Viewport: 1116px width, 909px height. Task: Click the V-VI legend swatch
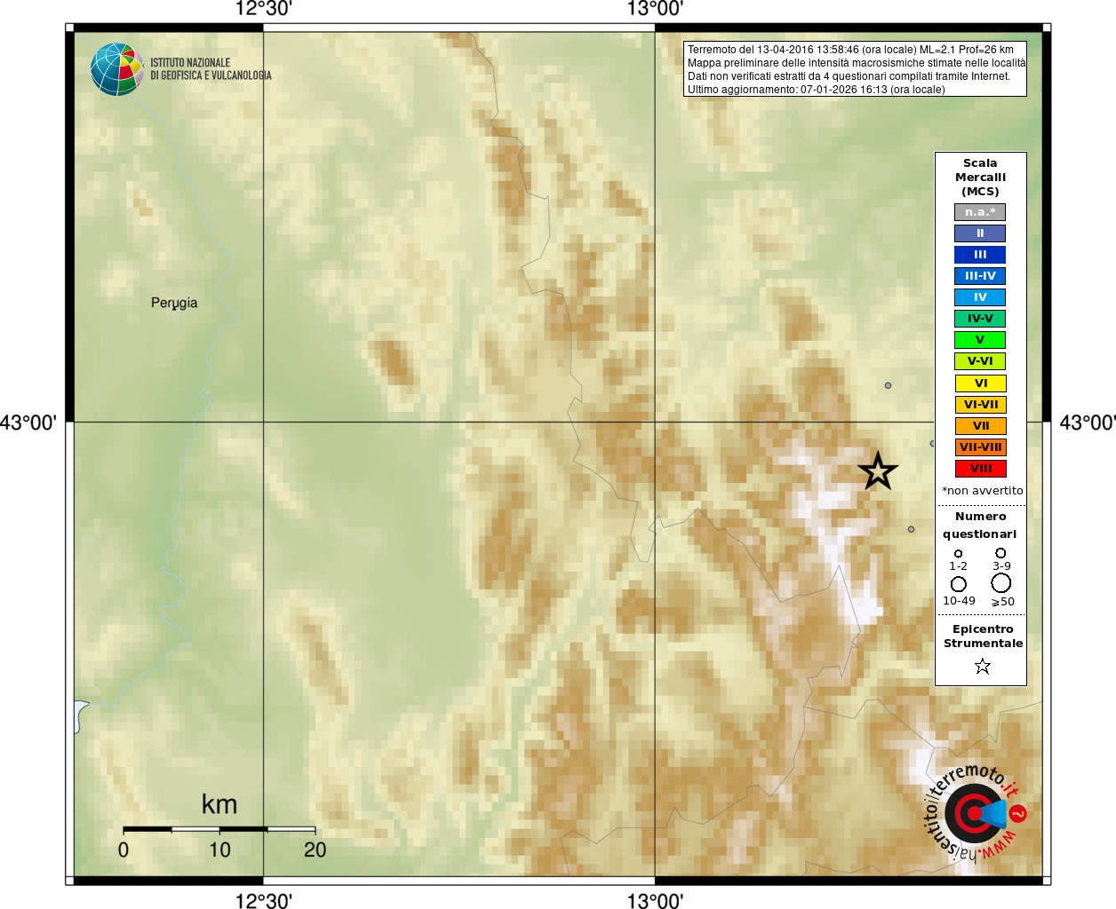[980, 361]
